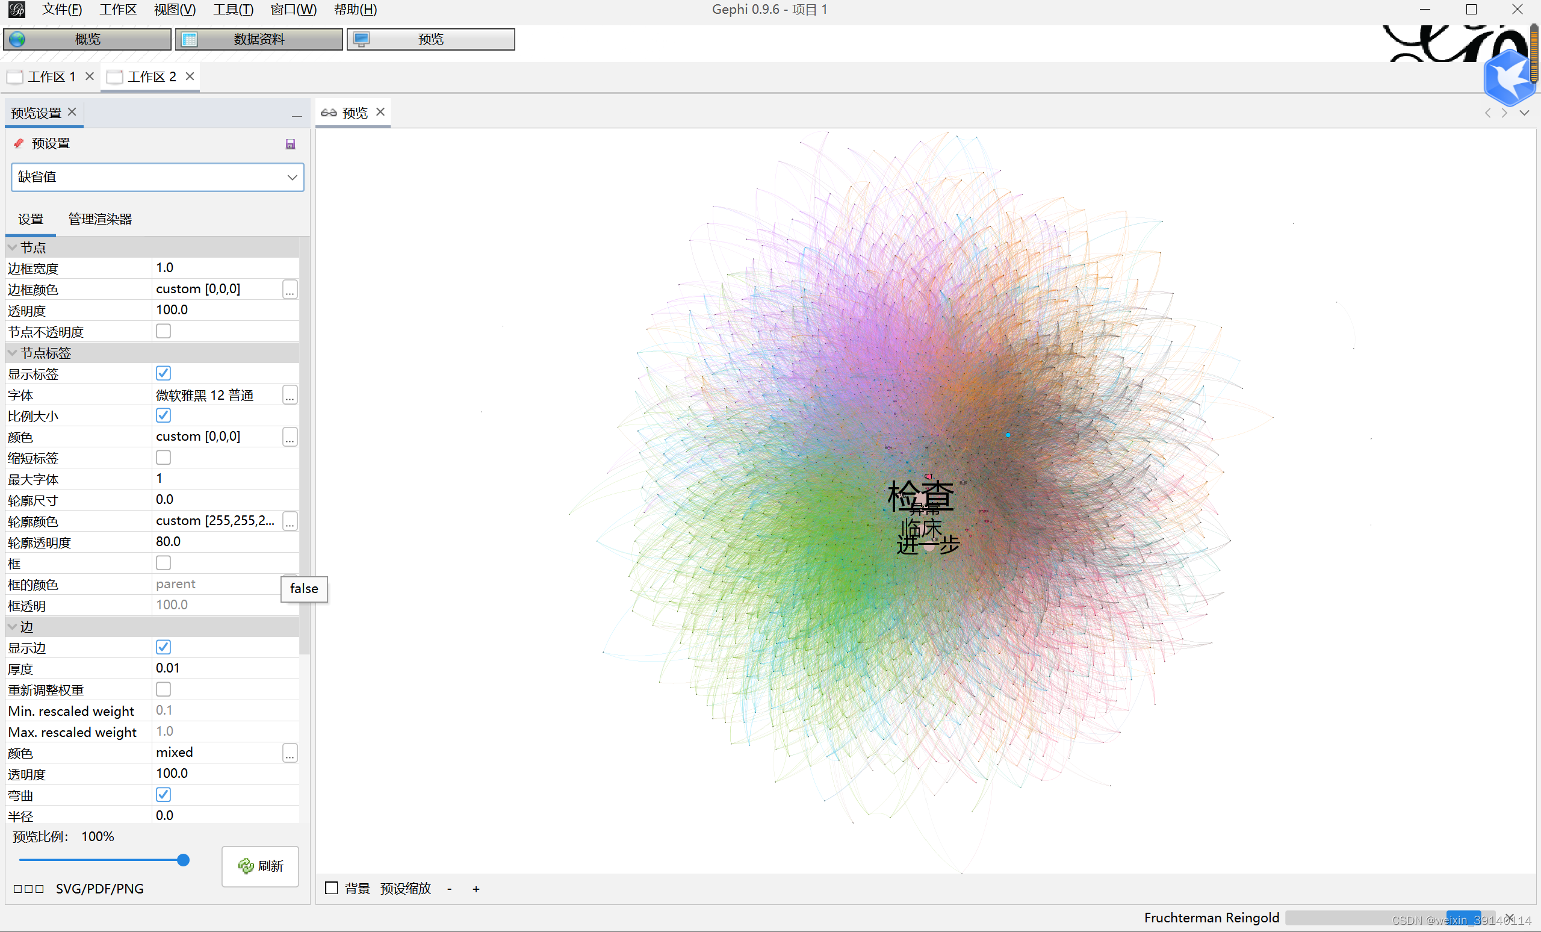Switch to the 管理渲染器 tab

click(100, 219)
